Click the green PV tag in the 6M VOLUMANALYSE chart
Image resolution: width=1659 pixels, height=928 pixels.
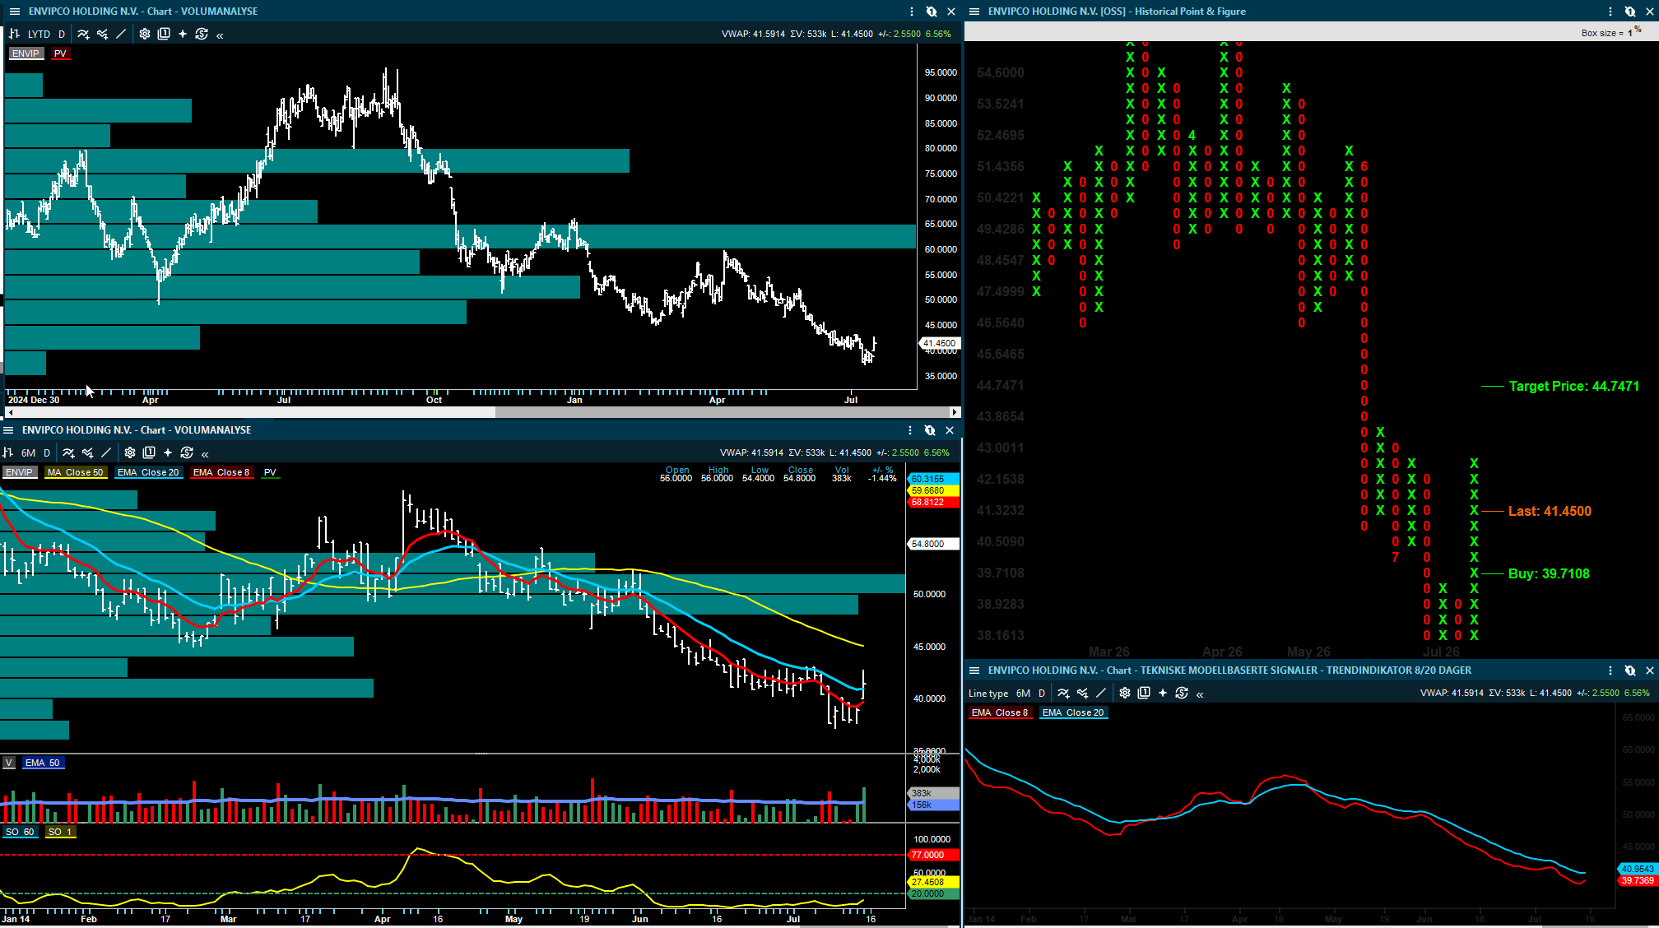270,472
